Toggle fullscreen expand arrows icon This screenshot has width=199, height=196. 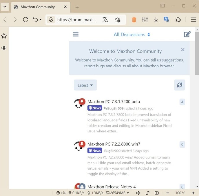pos(147,193)
